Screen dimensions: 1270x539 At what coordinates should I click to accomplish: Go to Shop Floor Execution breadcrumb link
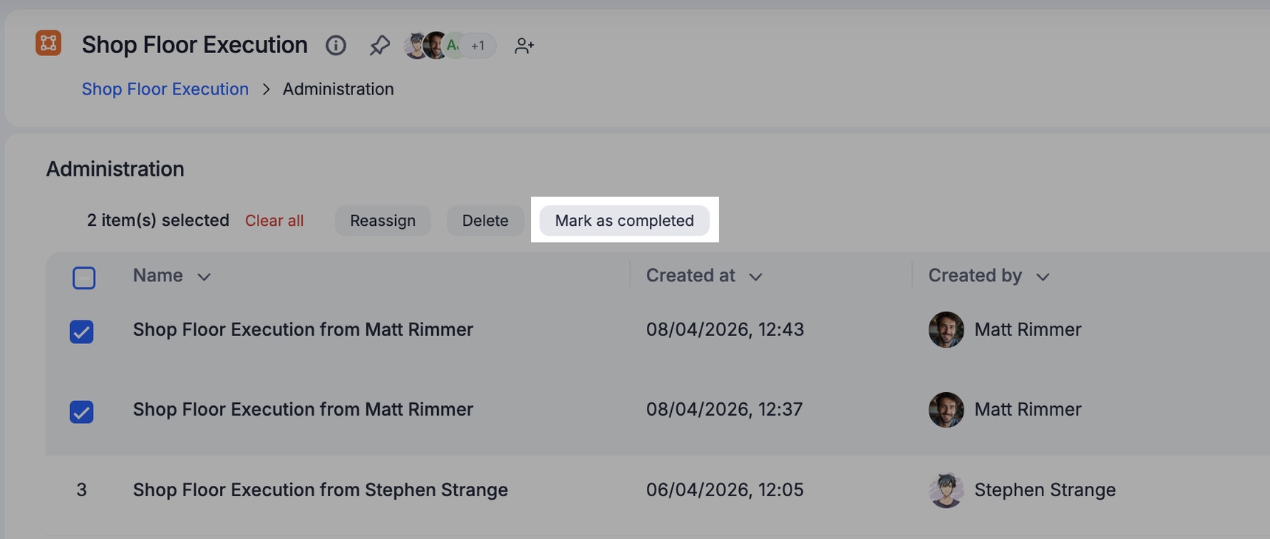165,89
